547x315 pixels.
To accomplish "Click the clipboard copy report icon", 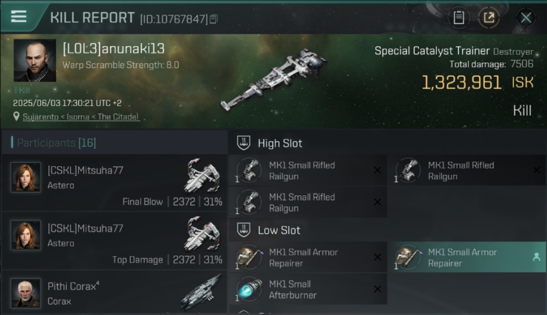I will click(459, 18).
